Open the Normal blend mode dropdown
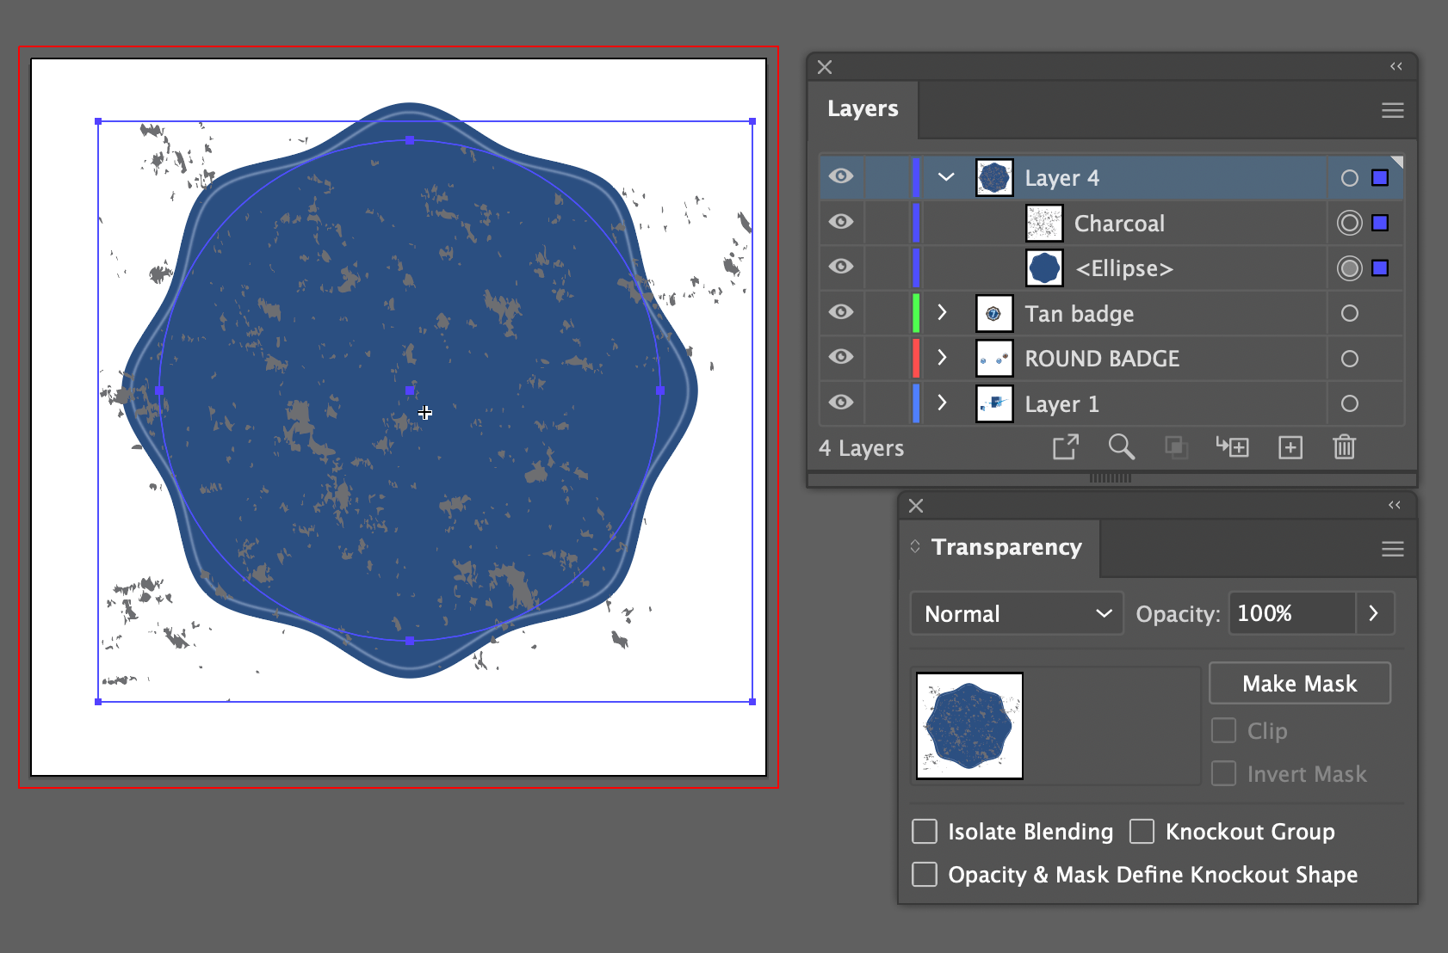The image size is (1448, 953). click(x=1016, y=613)
